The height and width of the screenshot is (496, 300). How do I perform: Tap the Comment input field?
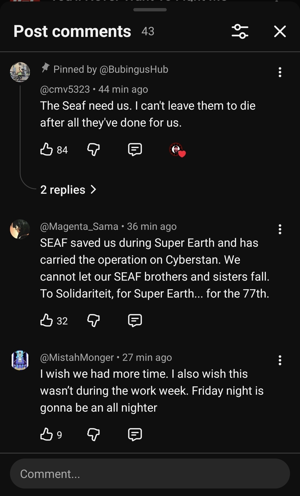pyautogui.click(x=150, y=474)
